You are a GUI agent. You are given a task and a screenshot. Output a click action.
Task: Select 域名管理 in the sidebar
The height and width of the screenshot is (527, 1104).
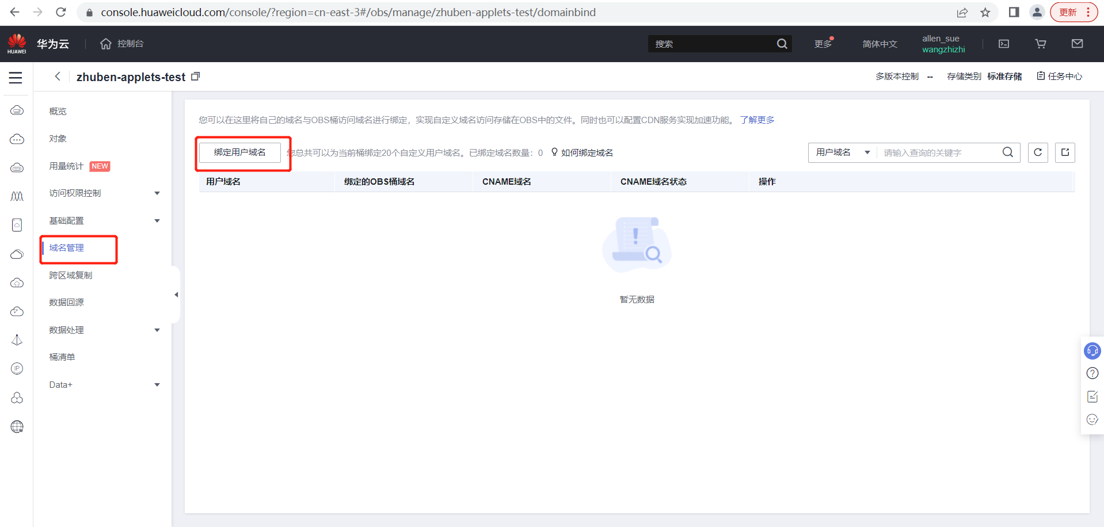(x=67, y=248)
